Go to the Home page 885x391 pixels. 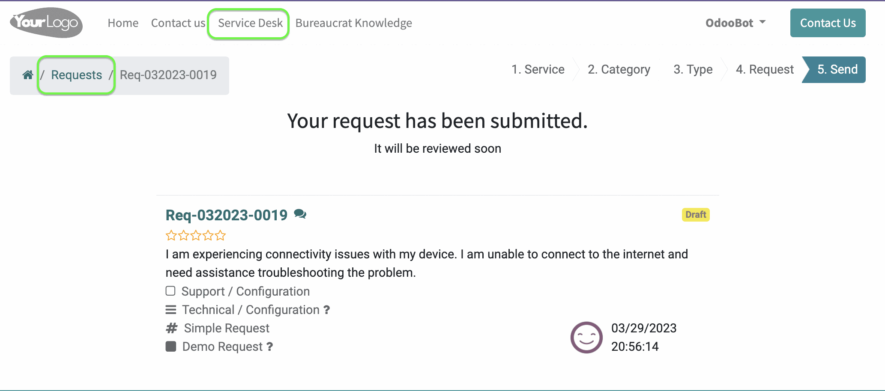[x=123, y=23]
